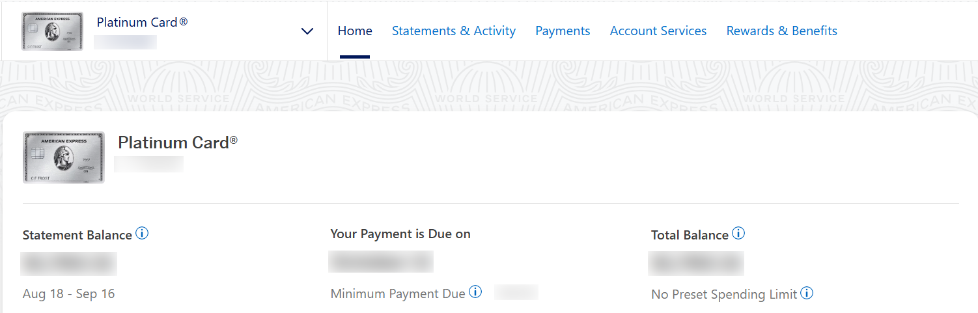The width and height of the screenshot is (978, 313).
Task: Open Account Services menu
Action: tap(658, 31)
